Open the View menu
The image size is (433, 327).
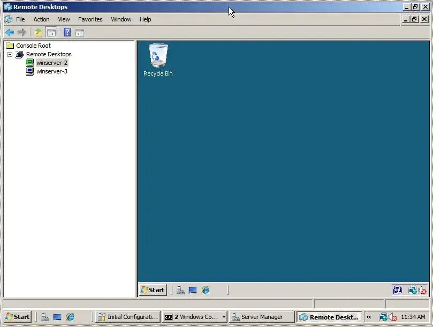click(64, 19)
